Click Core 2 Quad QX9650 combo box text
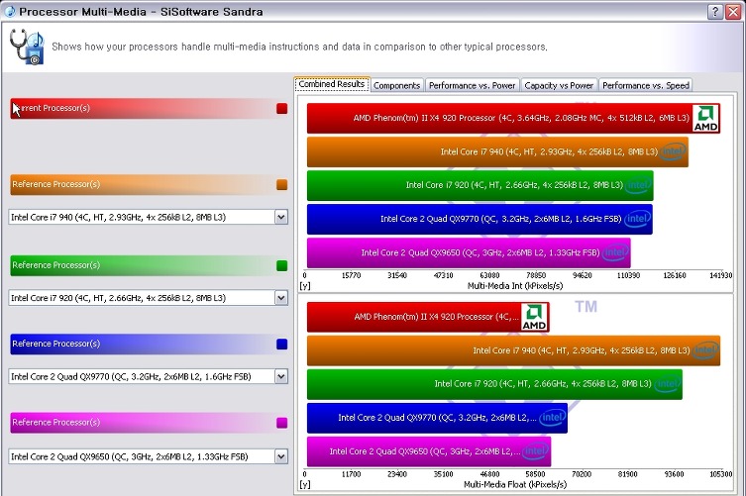This screenshot has height=496, width=746. pyautogui.click(x=130, y=456)
